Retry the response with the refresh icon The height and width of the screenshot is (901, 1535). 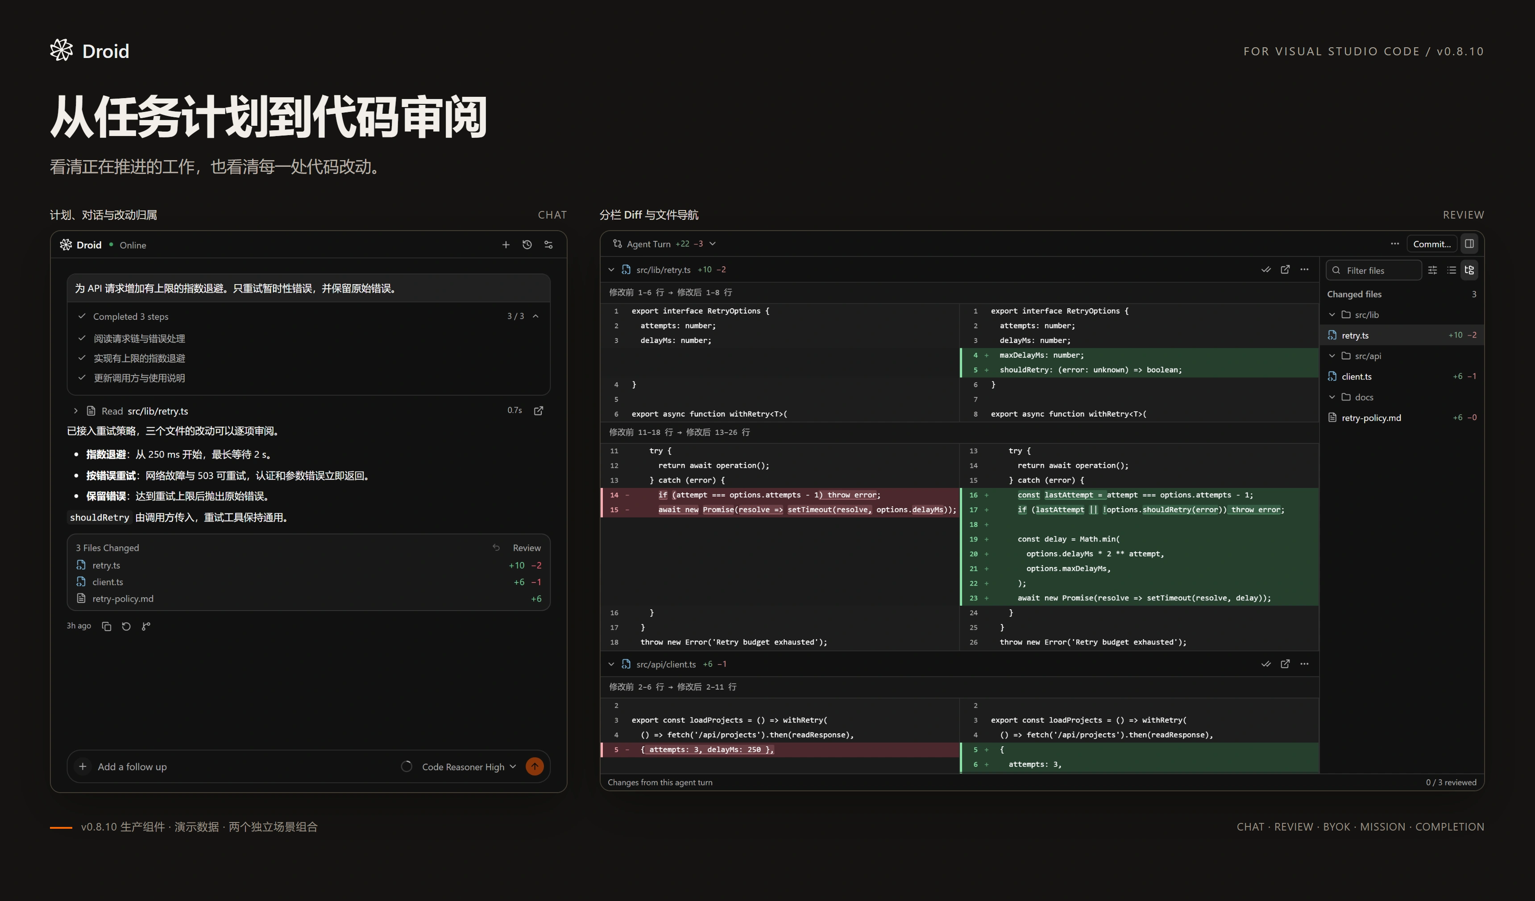[x=126, y=626]
